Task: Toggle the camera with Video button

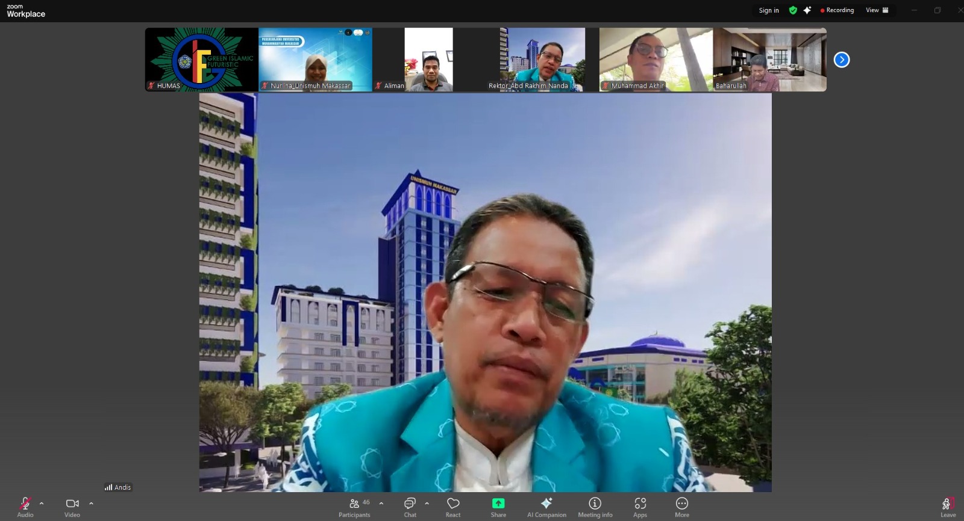Action: [72, 507]
